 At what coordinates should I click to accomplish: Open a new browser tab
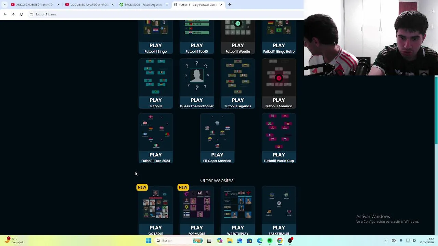click(230, 5)
